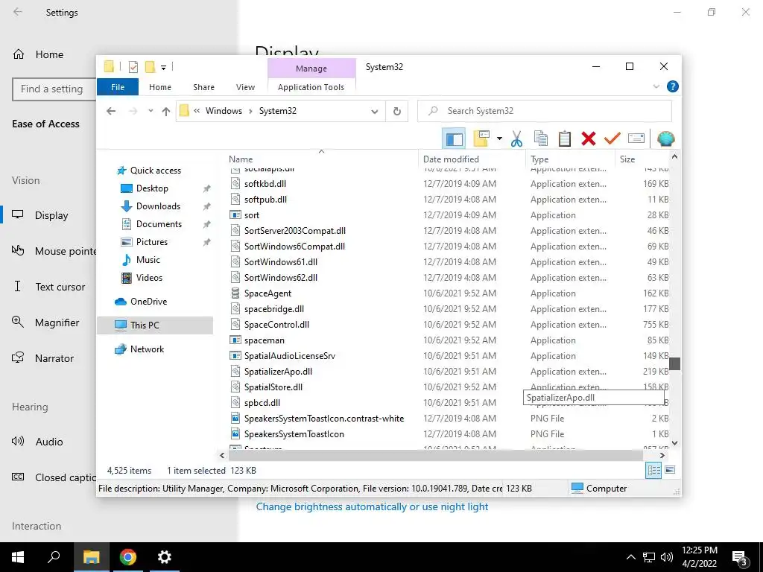Select the SpaceAgent application file
This screenshot has height=572, width=763.
[267, 293]
